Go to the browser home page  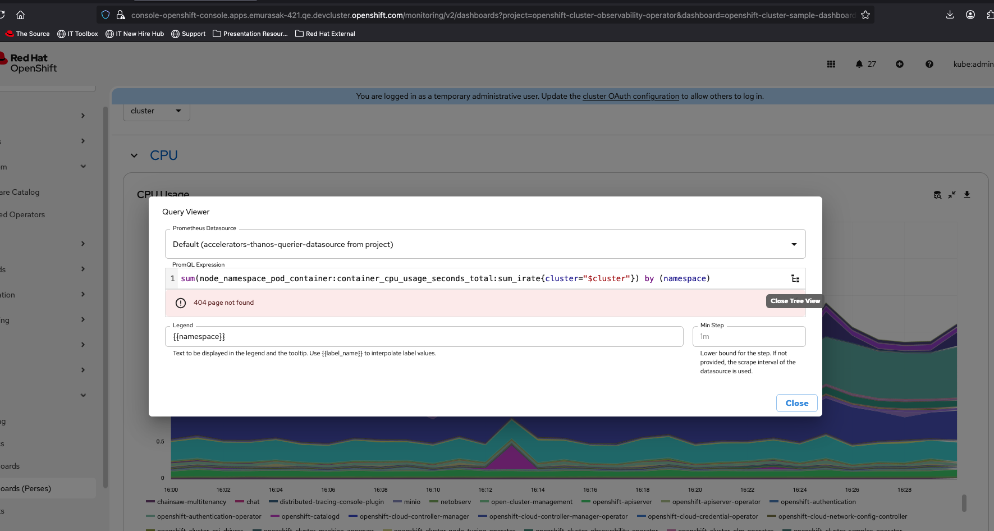[x=21, y=15]
